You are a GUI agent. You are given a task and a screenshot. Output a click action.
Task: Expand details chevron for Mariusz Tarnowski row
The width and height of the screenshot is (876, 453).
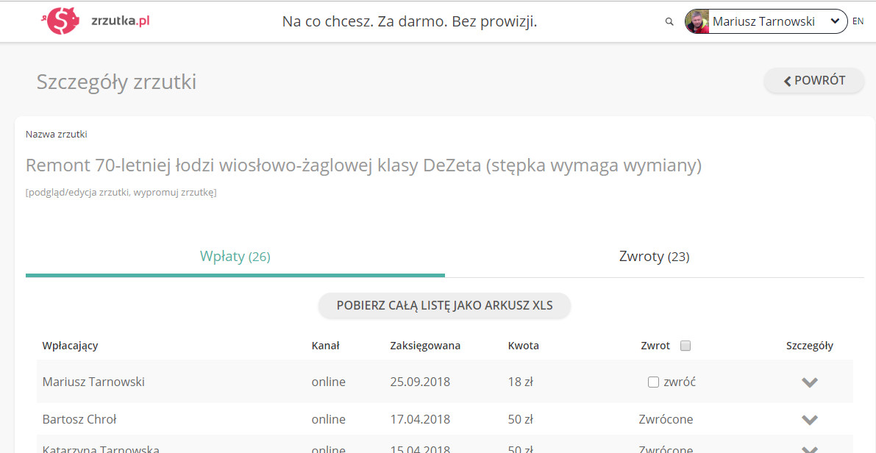pyautogui.click(x=810, y=382)
